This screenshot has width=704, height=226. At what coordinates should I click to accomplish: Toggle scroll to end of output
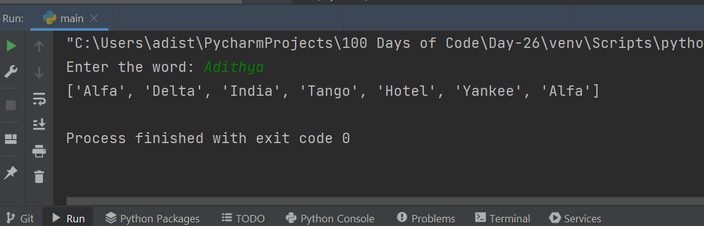pyautogui.click(x=39, y=124)
